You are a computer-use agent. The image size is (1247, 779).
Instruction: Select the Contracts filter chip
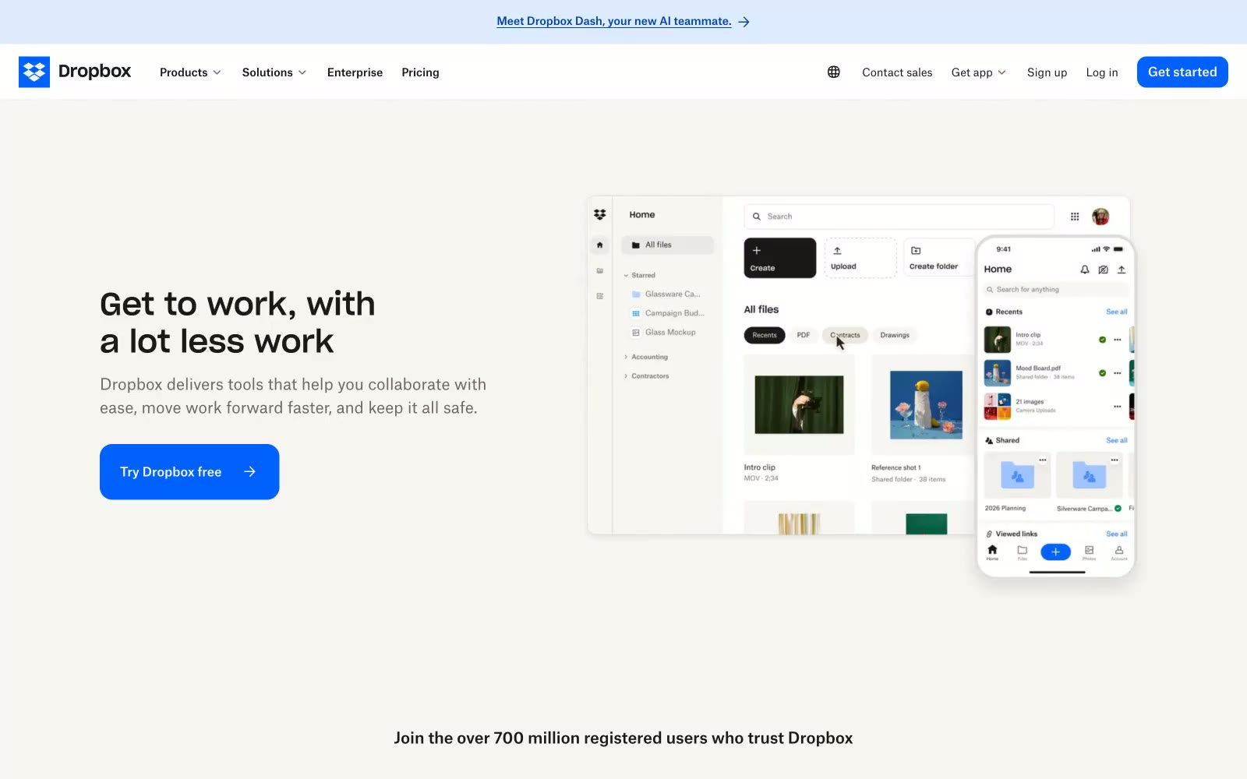(845, 335)
